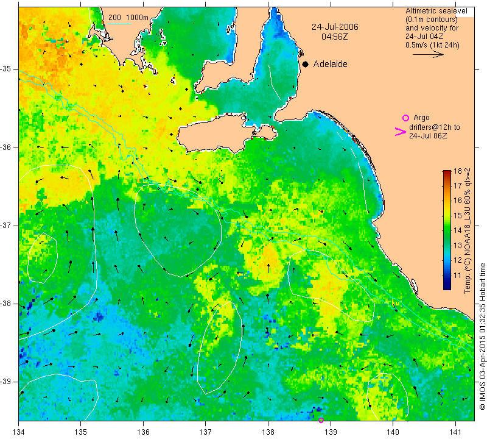Click the 13 degree color bar label

(458, 246)
